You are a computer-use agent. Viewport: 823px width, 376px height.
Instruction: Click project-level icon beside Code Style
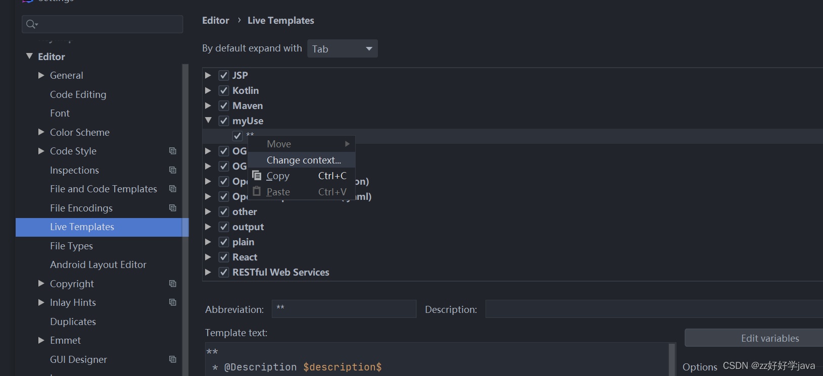(173, 151)
